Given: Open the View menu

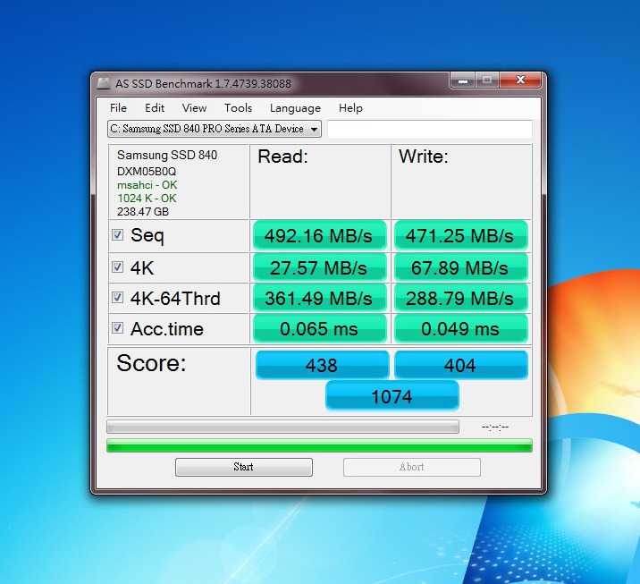Looking at the screenshot, I should click(194, 108).
